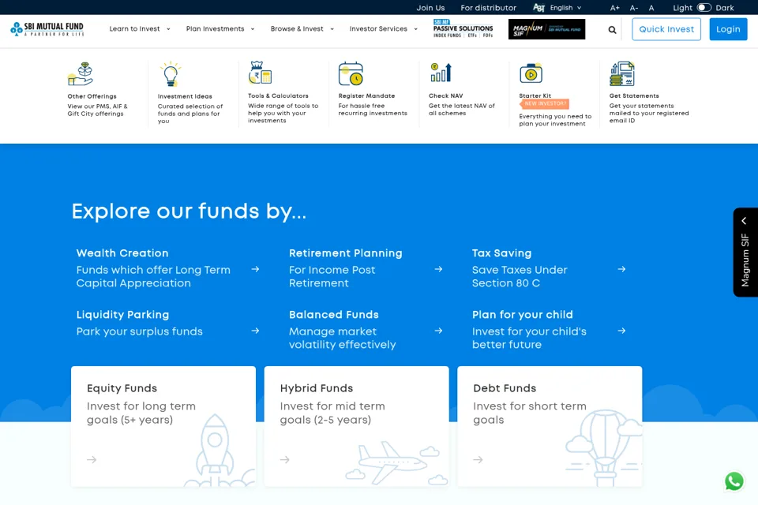Click the Tools & Calculators icon

click(x=260, y=73)
